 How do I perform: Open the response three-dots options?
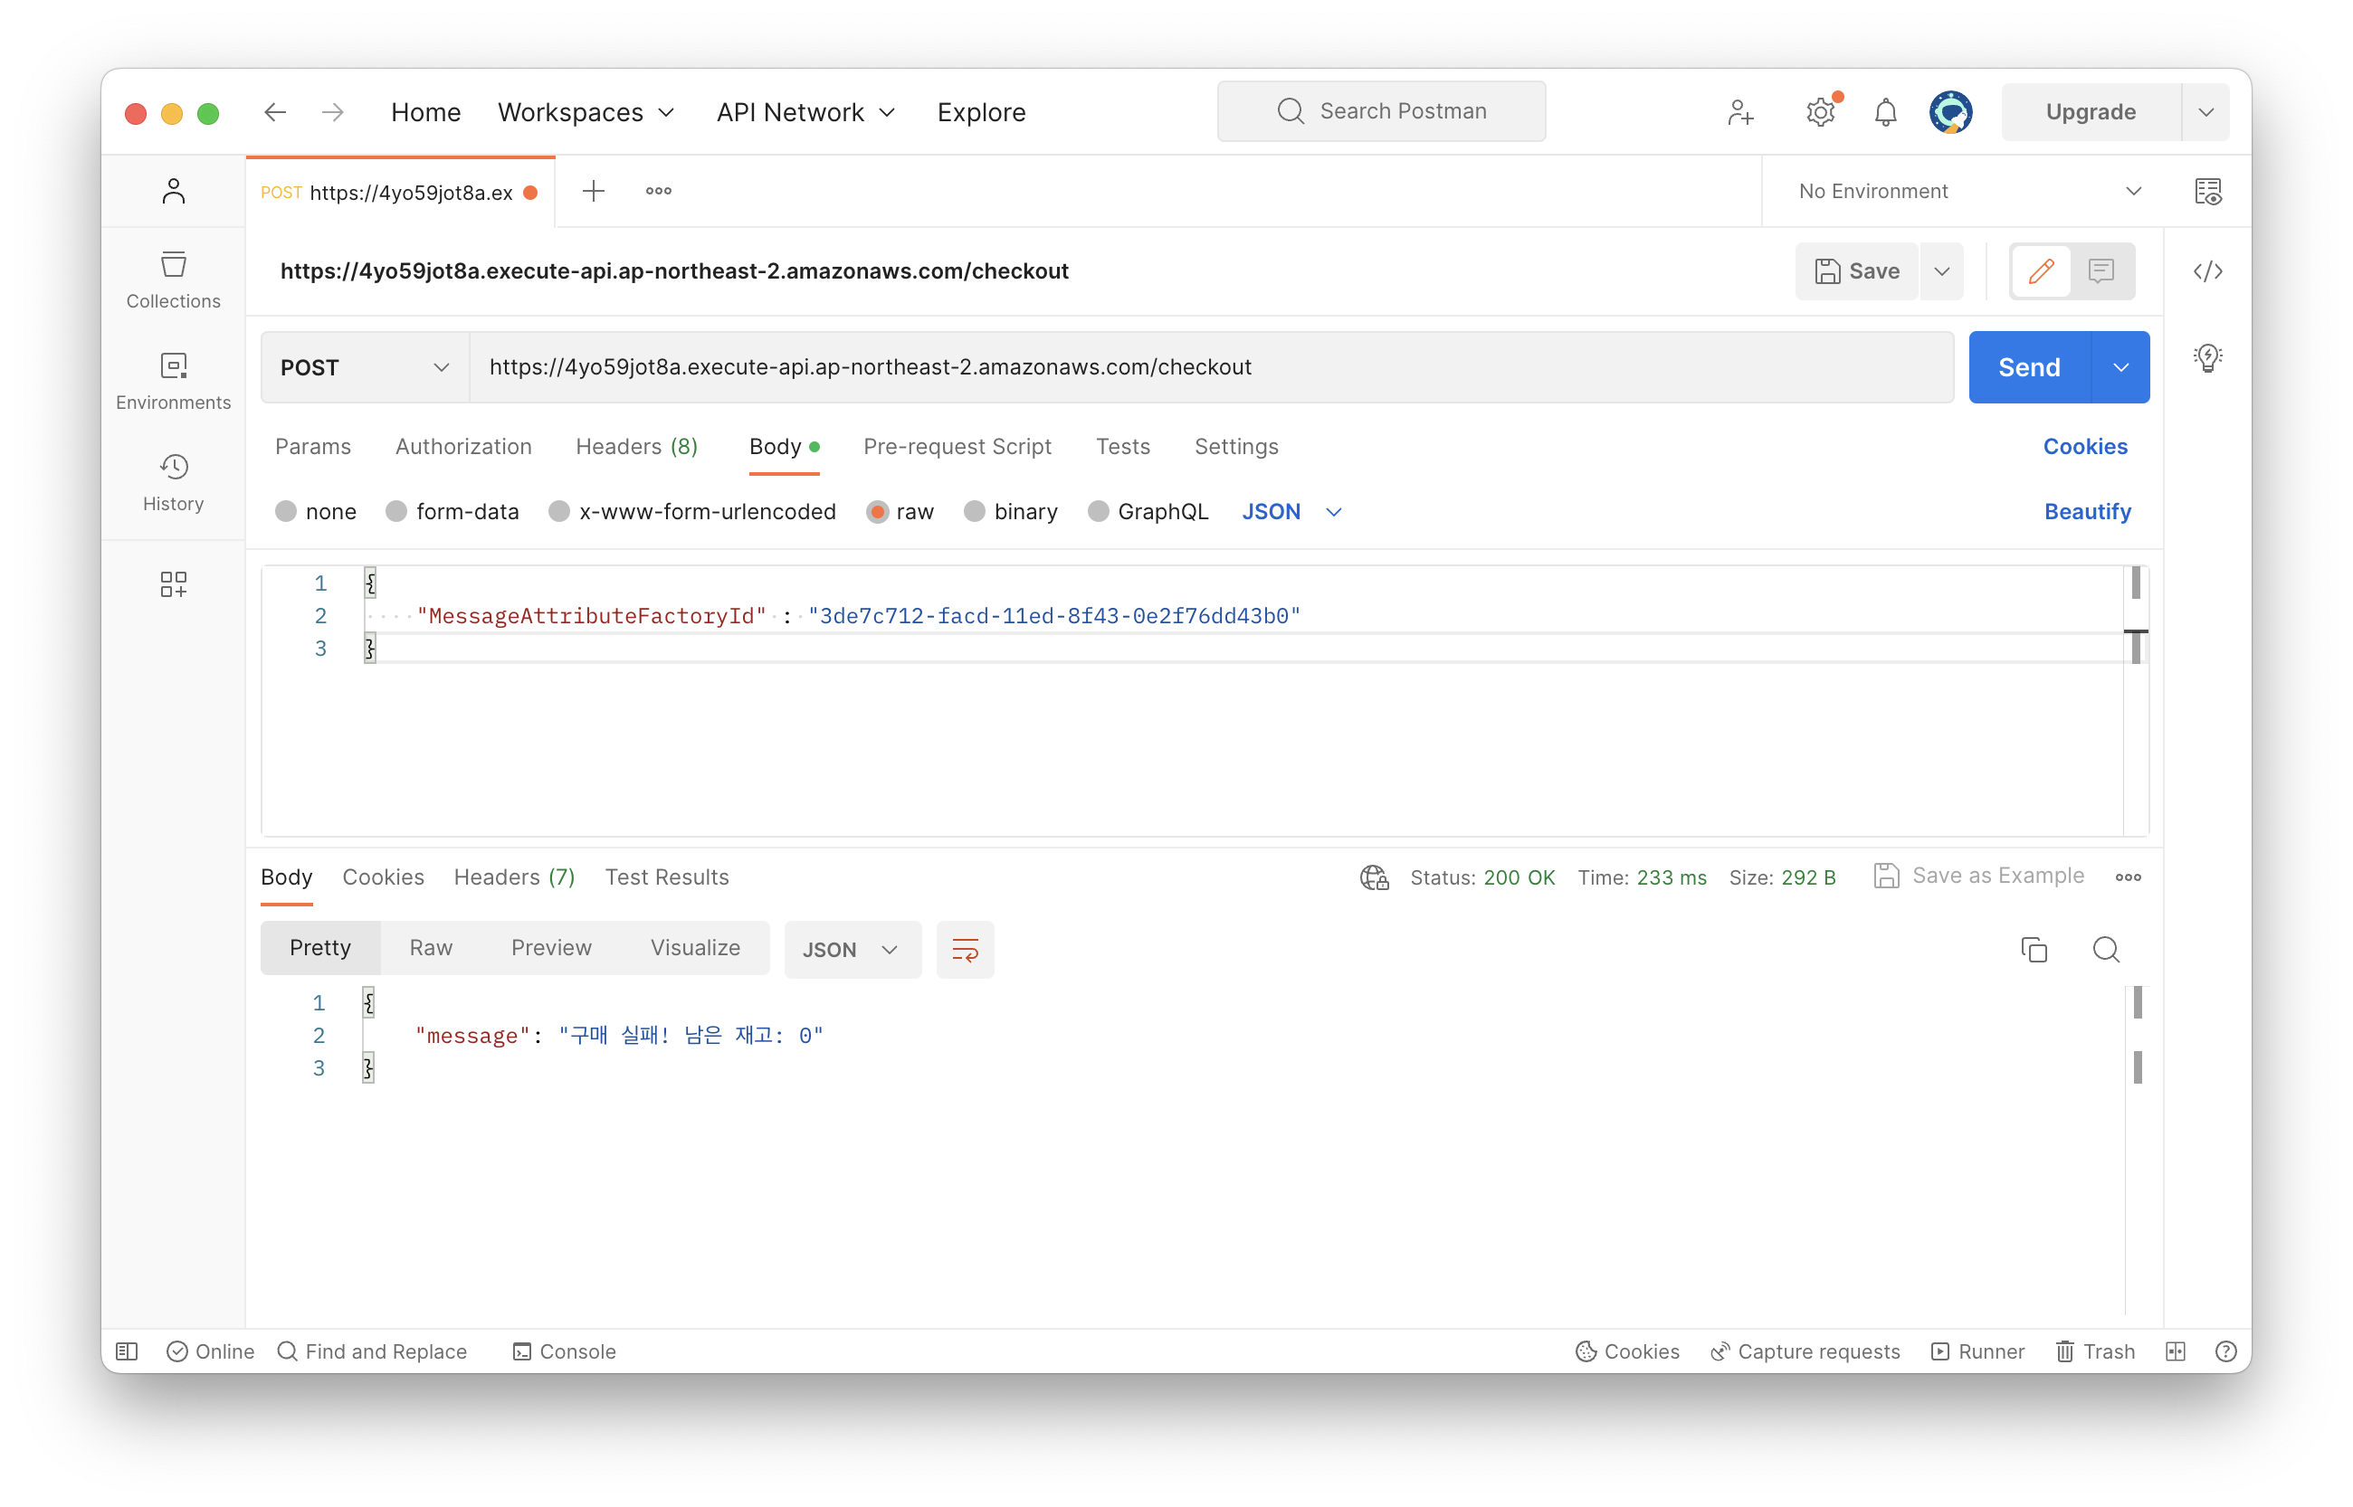(x=2128, y=877)
